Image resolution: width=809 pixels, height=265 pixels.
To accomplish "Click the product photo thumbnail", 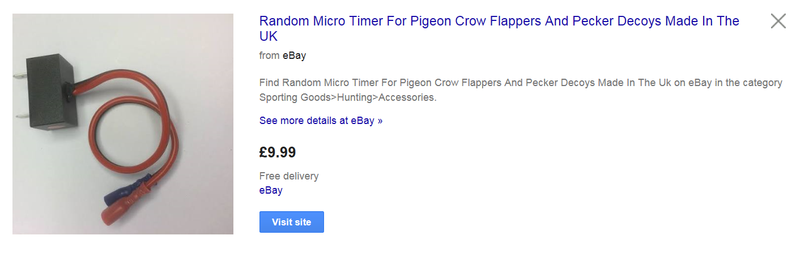I will (123, 124).
